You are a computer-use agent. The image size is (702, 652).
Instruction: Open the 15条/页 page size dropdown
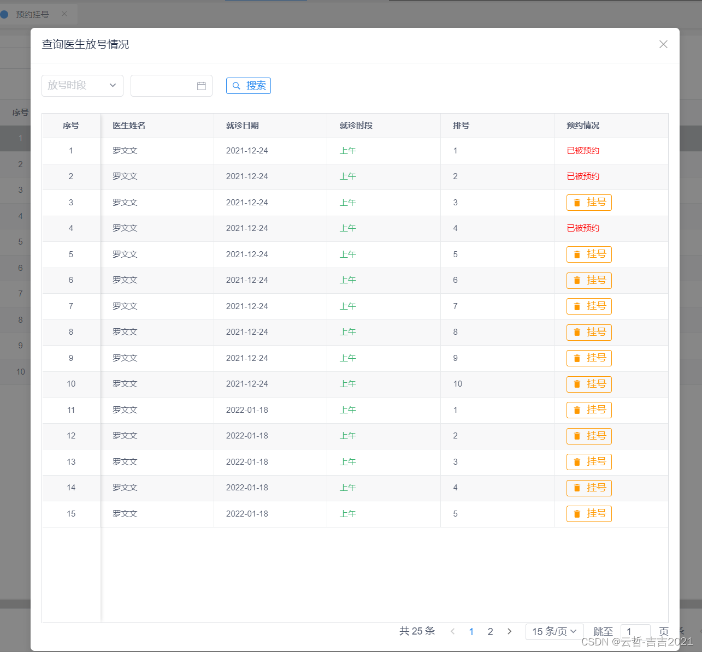[x=554, y=632]
